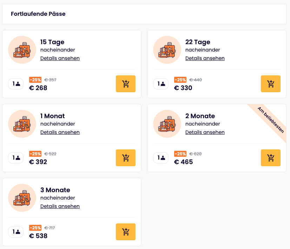Click the luggage icon for 3 Monate

(22, 198)
